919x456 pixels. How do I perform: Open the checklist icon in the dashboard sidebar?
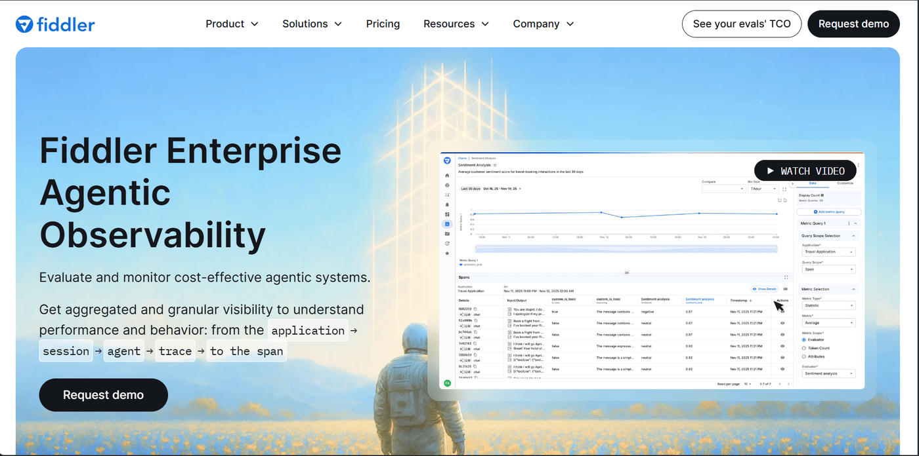click(447, 195)
